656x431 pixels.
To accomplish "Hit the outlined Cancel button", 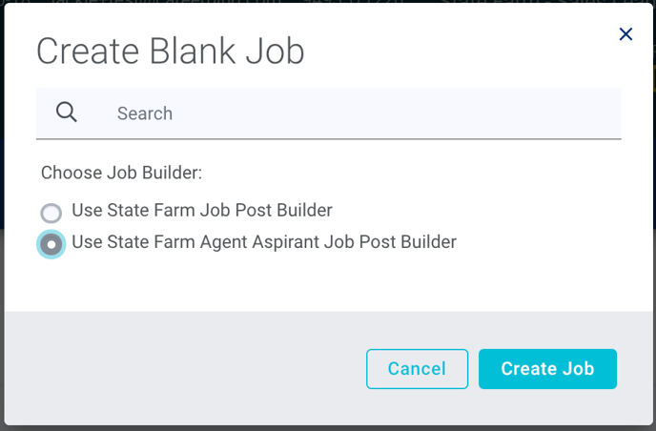I will (x=417, y=369).
